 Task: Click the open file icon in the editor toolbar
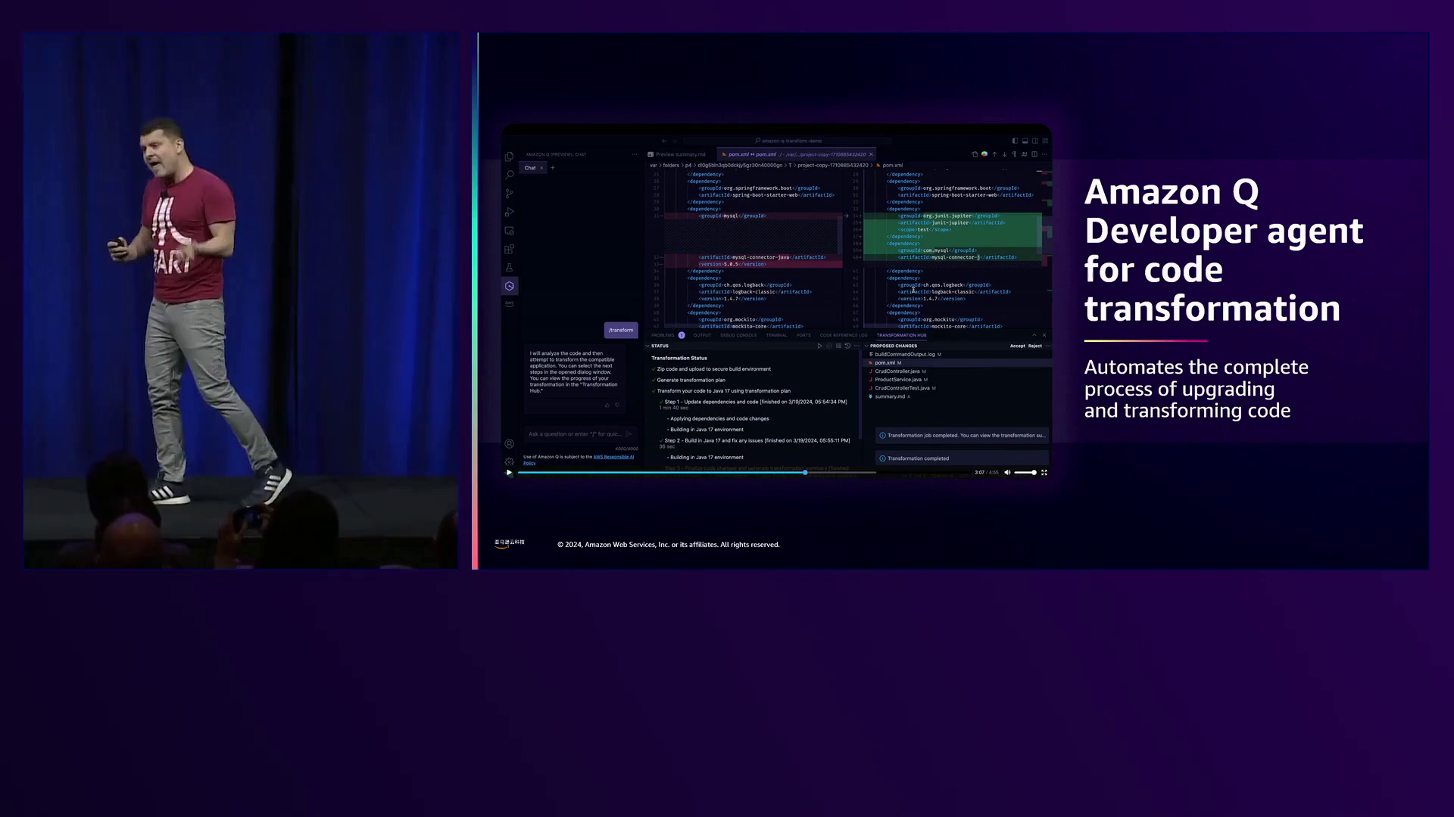(975, 154)
